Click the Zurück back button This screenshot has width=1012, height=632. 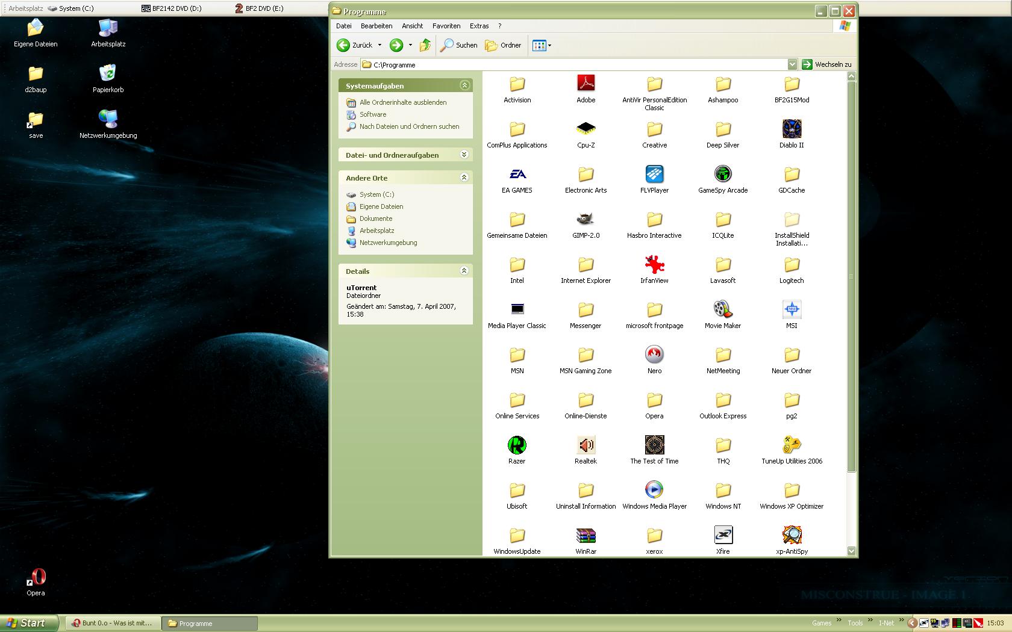355,45
